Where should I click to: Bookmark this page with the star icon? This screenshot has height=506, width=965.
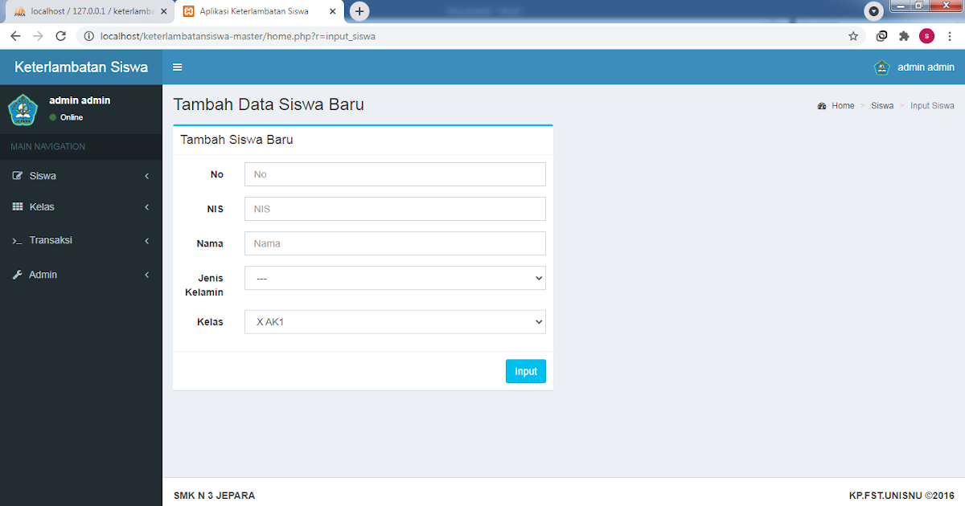(x=853, y=36)
